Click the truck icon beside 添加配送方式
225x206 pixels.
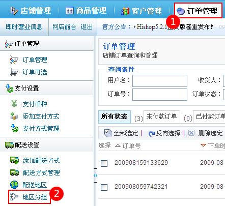pos(14,160)
